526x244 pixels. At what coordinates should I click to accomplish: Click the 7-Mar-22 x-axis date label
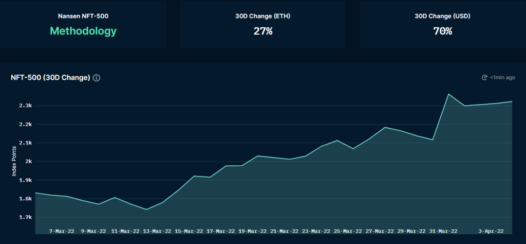coord(62,231)
